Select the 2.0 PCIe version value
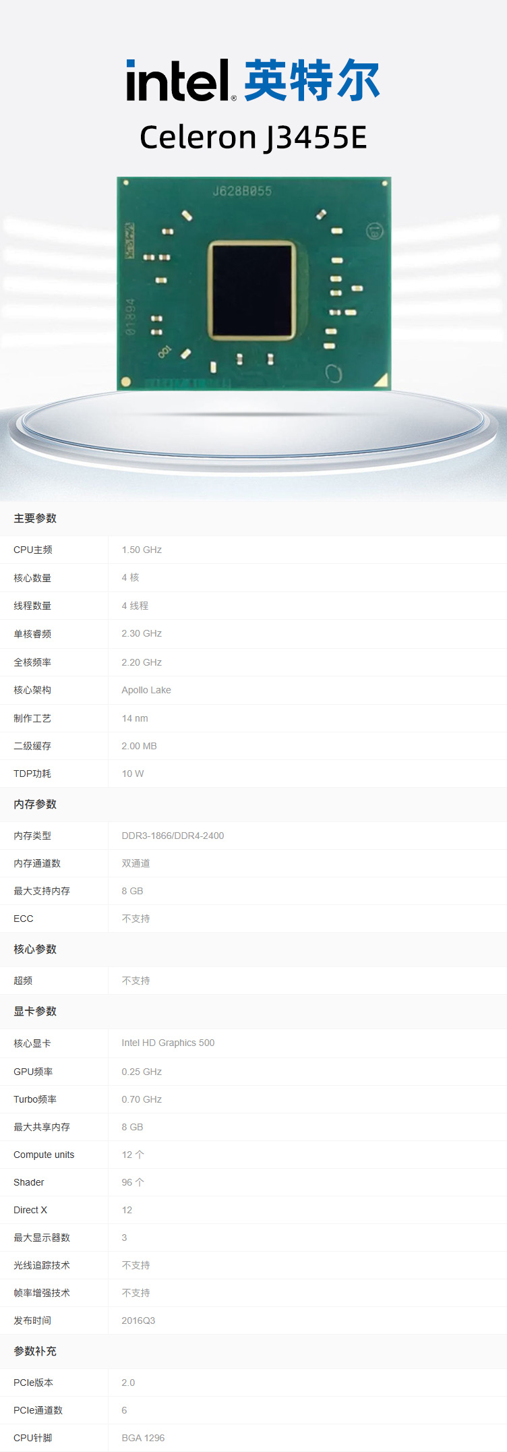Screen dimensions: 507x1452 click(128, 1383)
